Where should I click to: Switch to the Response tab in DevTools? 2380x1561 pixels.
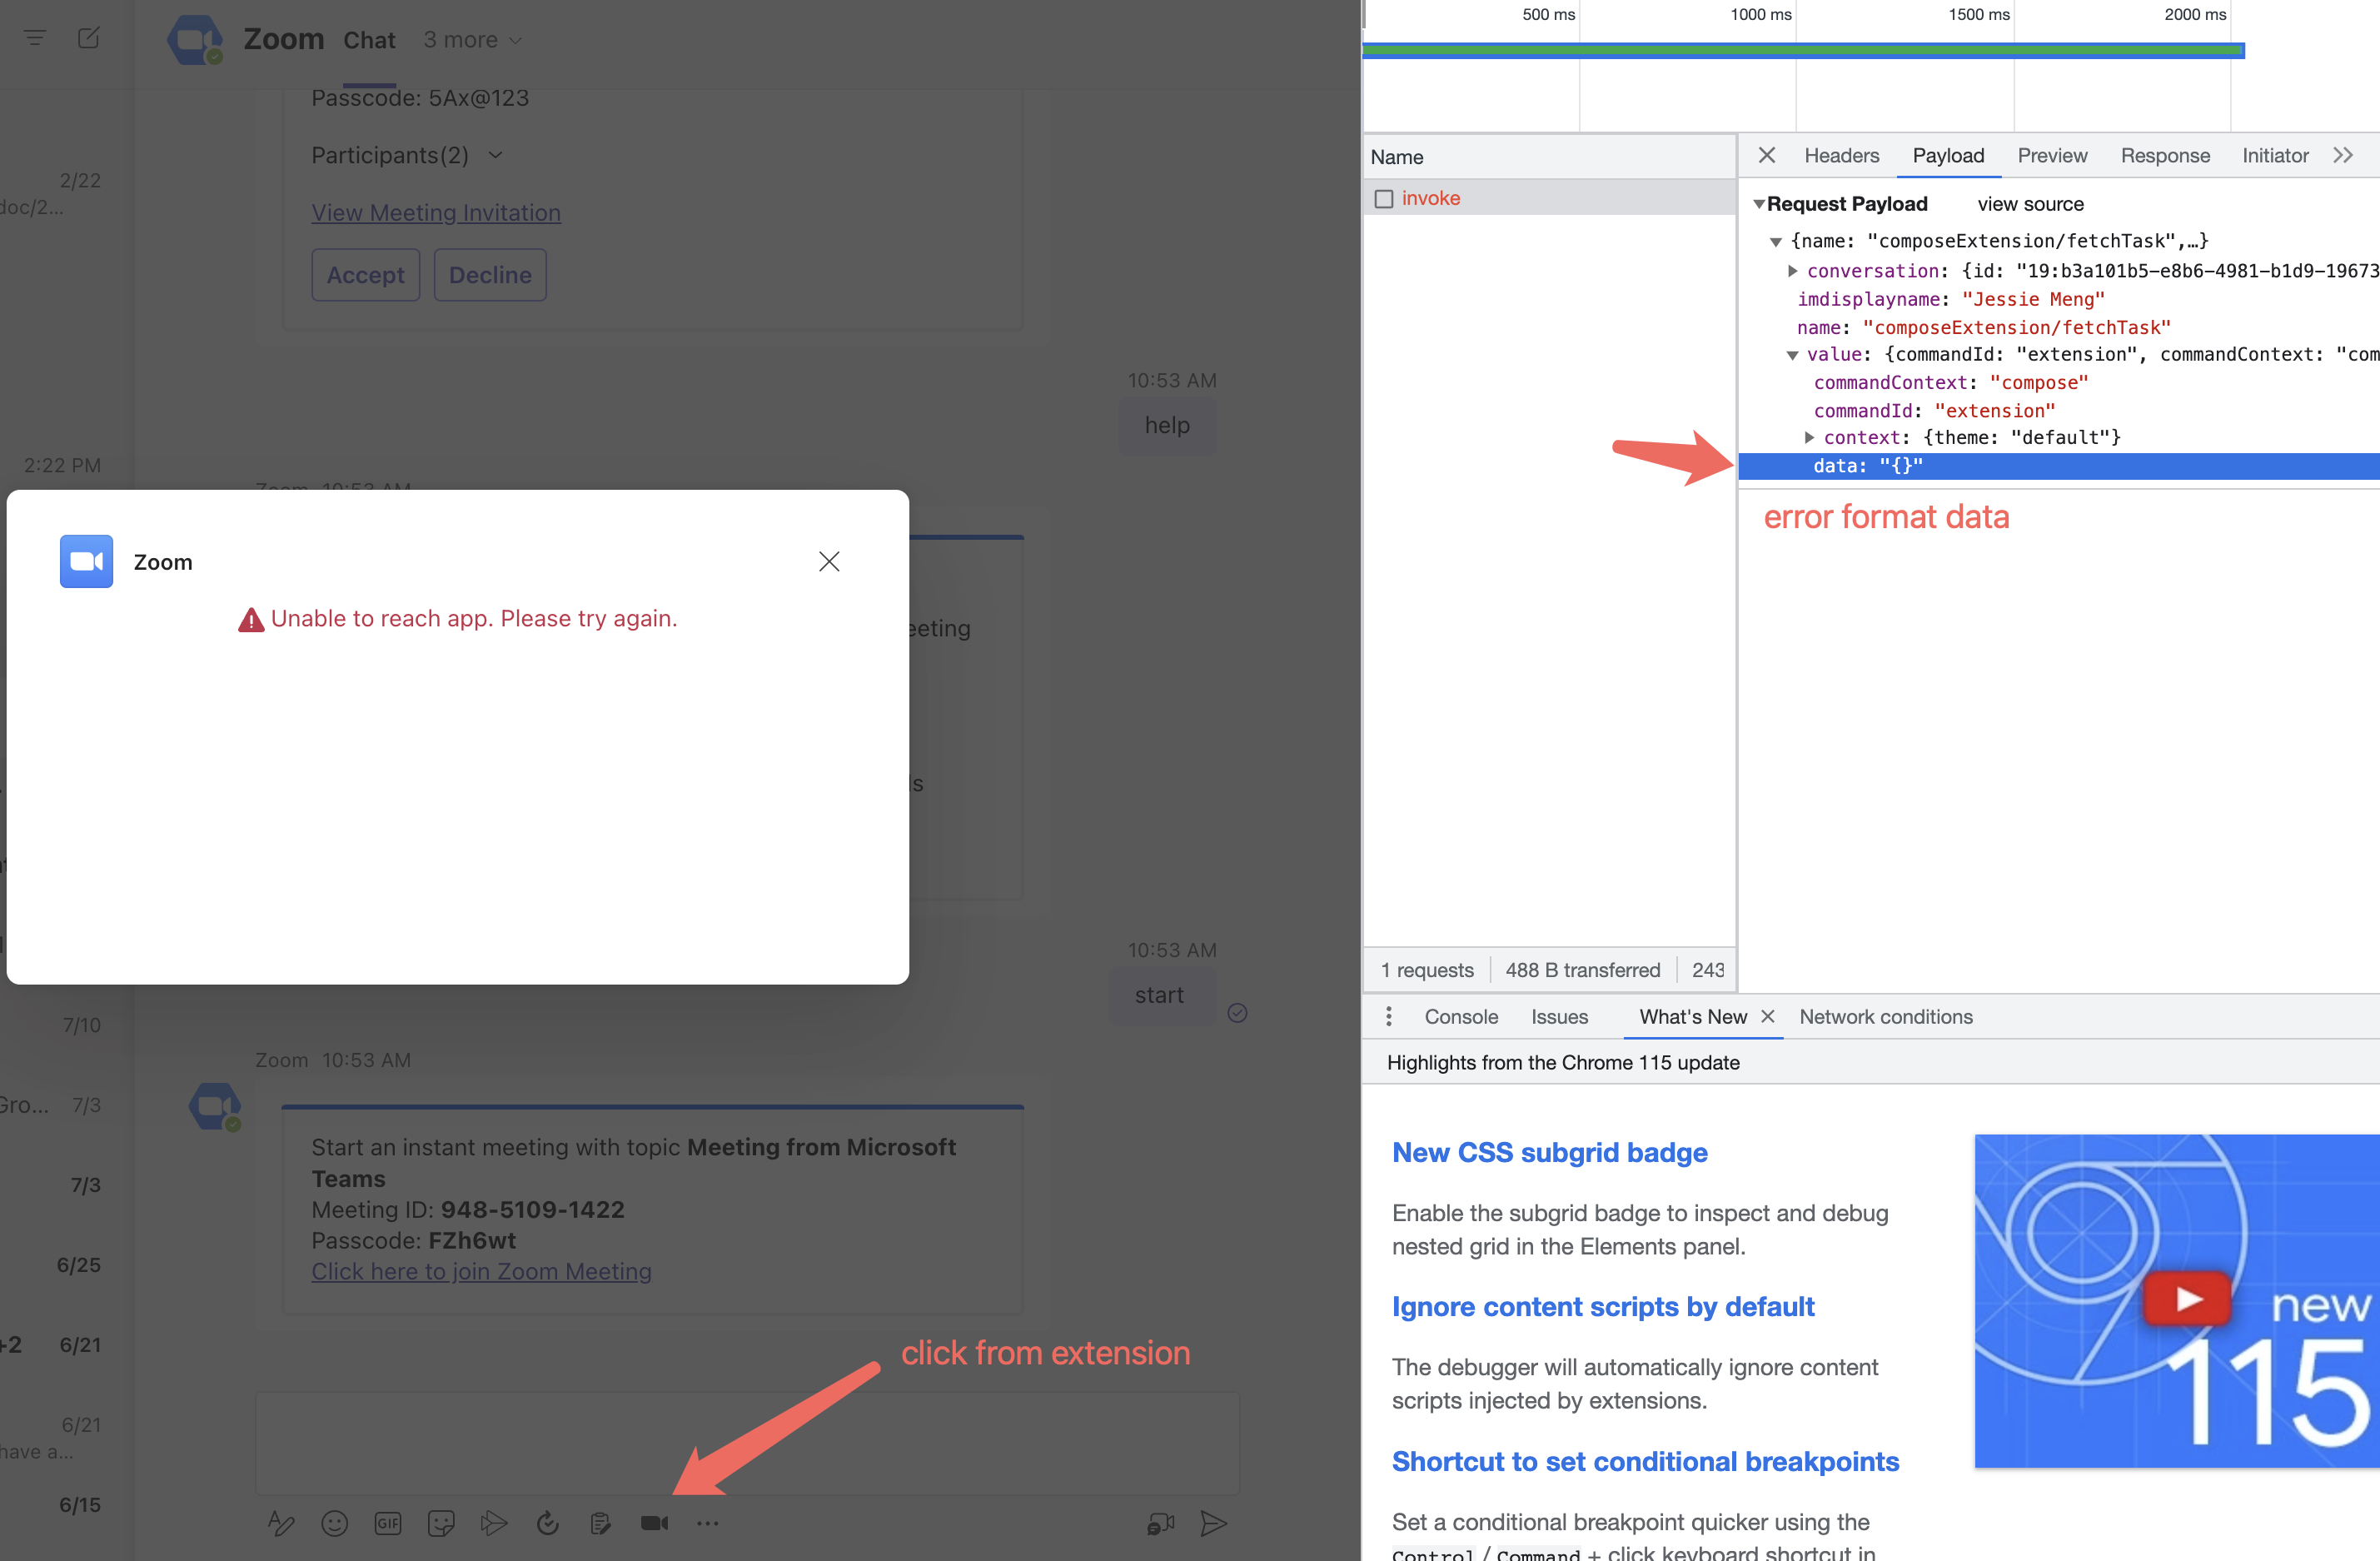pyautogui.click(x=2165, y=156)
